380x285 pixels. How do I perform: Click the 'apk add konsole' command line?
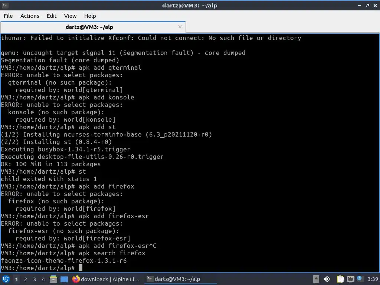coord(68,98)
